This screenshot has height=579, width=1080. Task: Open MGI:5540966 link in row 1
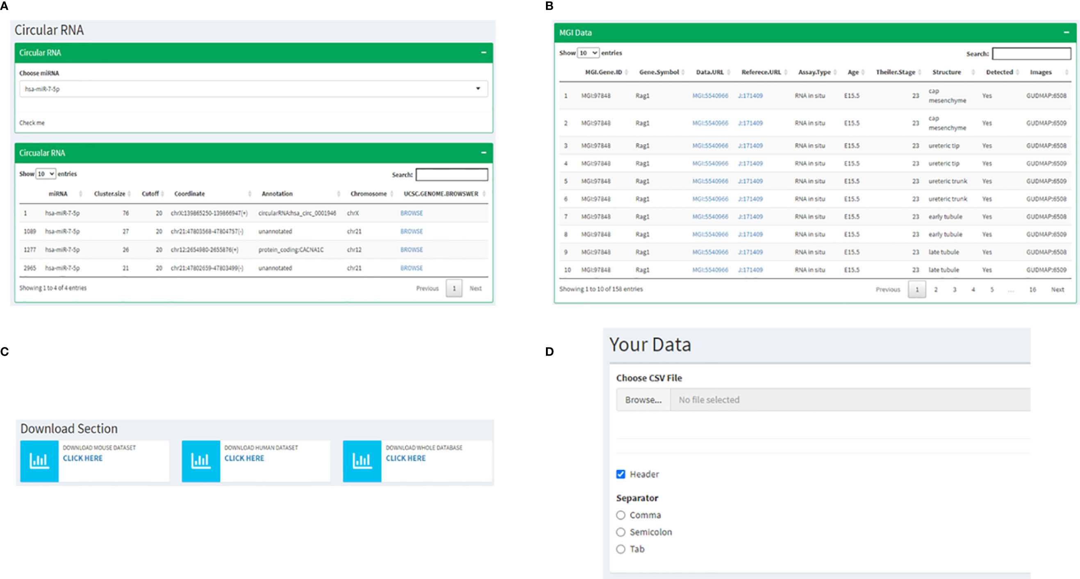(x=710, y=95)
